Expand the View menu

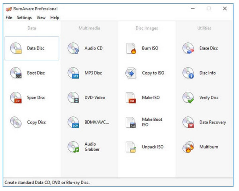click(x=41, y=18)
